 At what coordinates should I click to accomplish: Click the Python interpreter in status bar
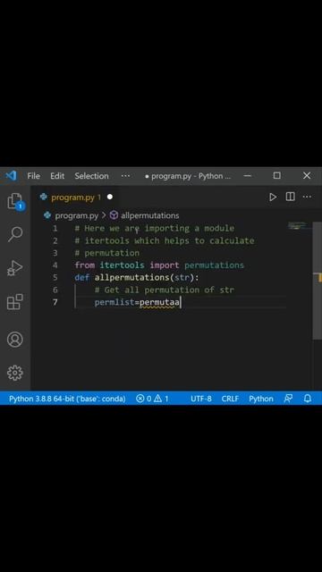click(x=67, y=399)
